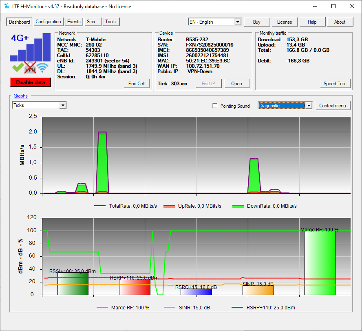This screenshot has width=362, height=331.
Task: Click the Download value 153,3 GB
Action: [297, 40]
